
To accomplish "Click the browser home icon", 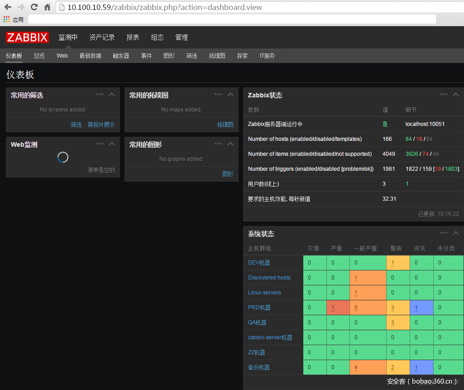I will coord(47,7).
